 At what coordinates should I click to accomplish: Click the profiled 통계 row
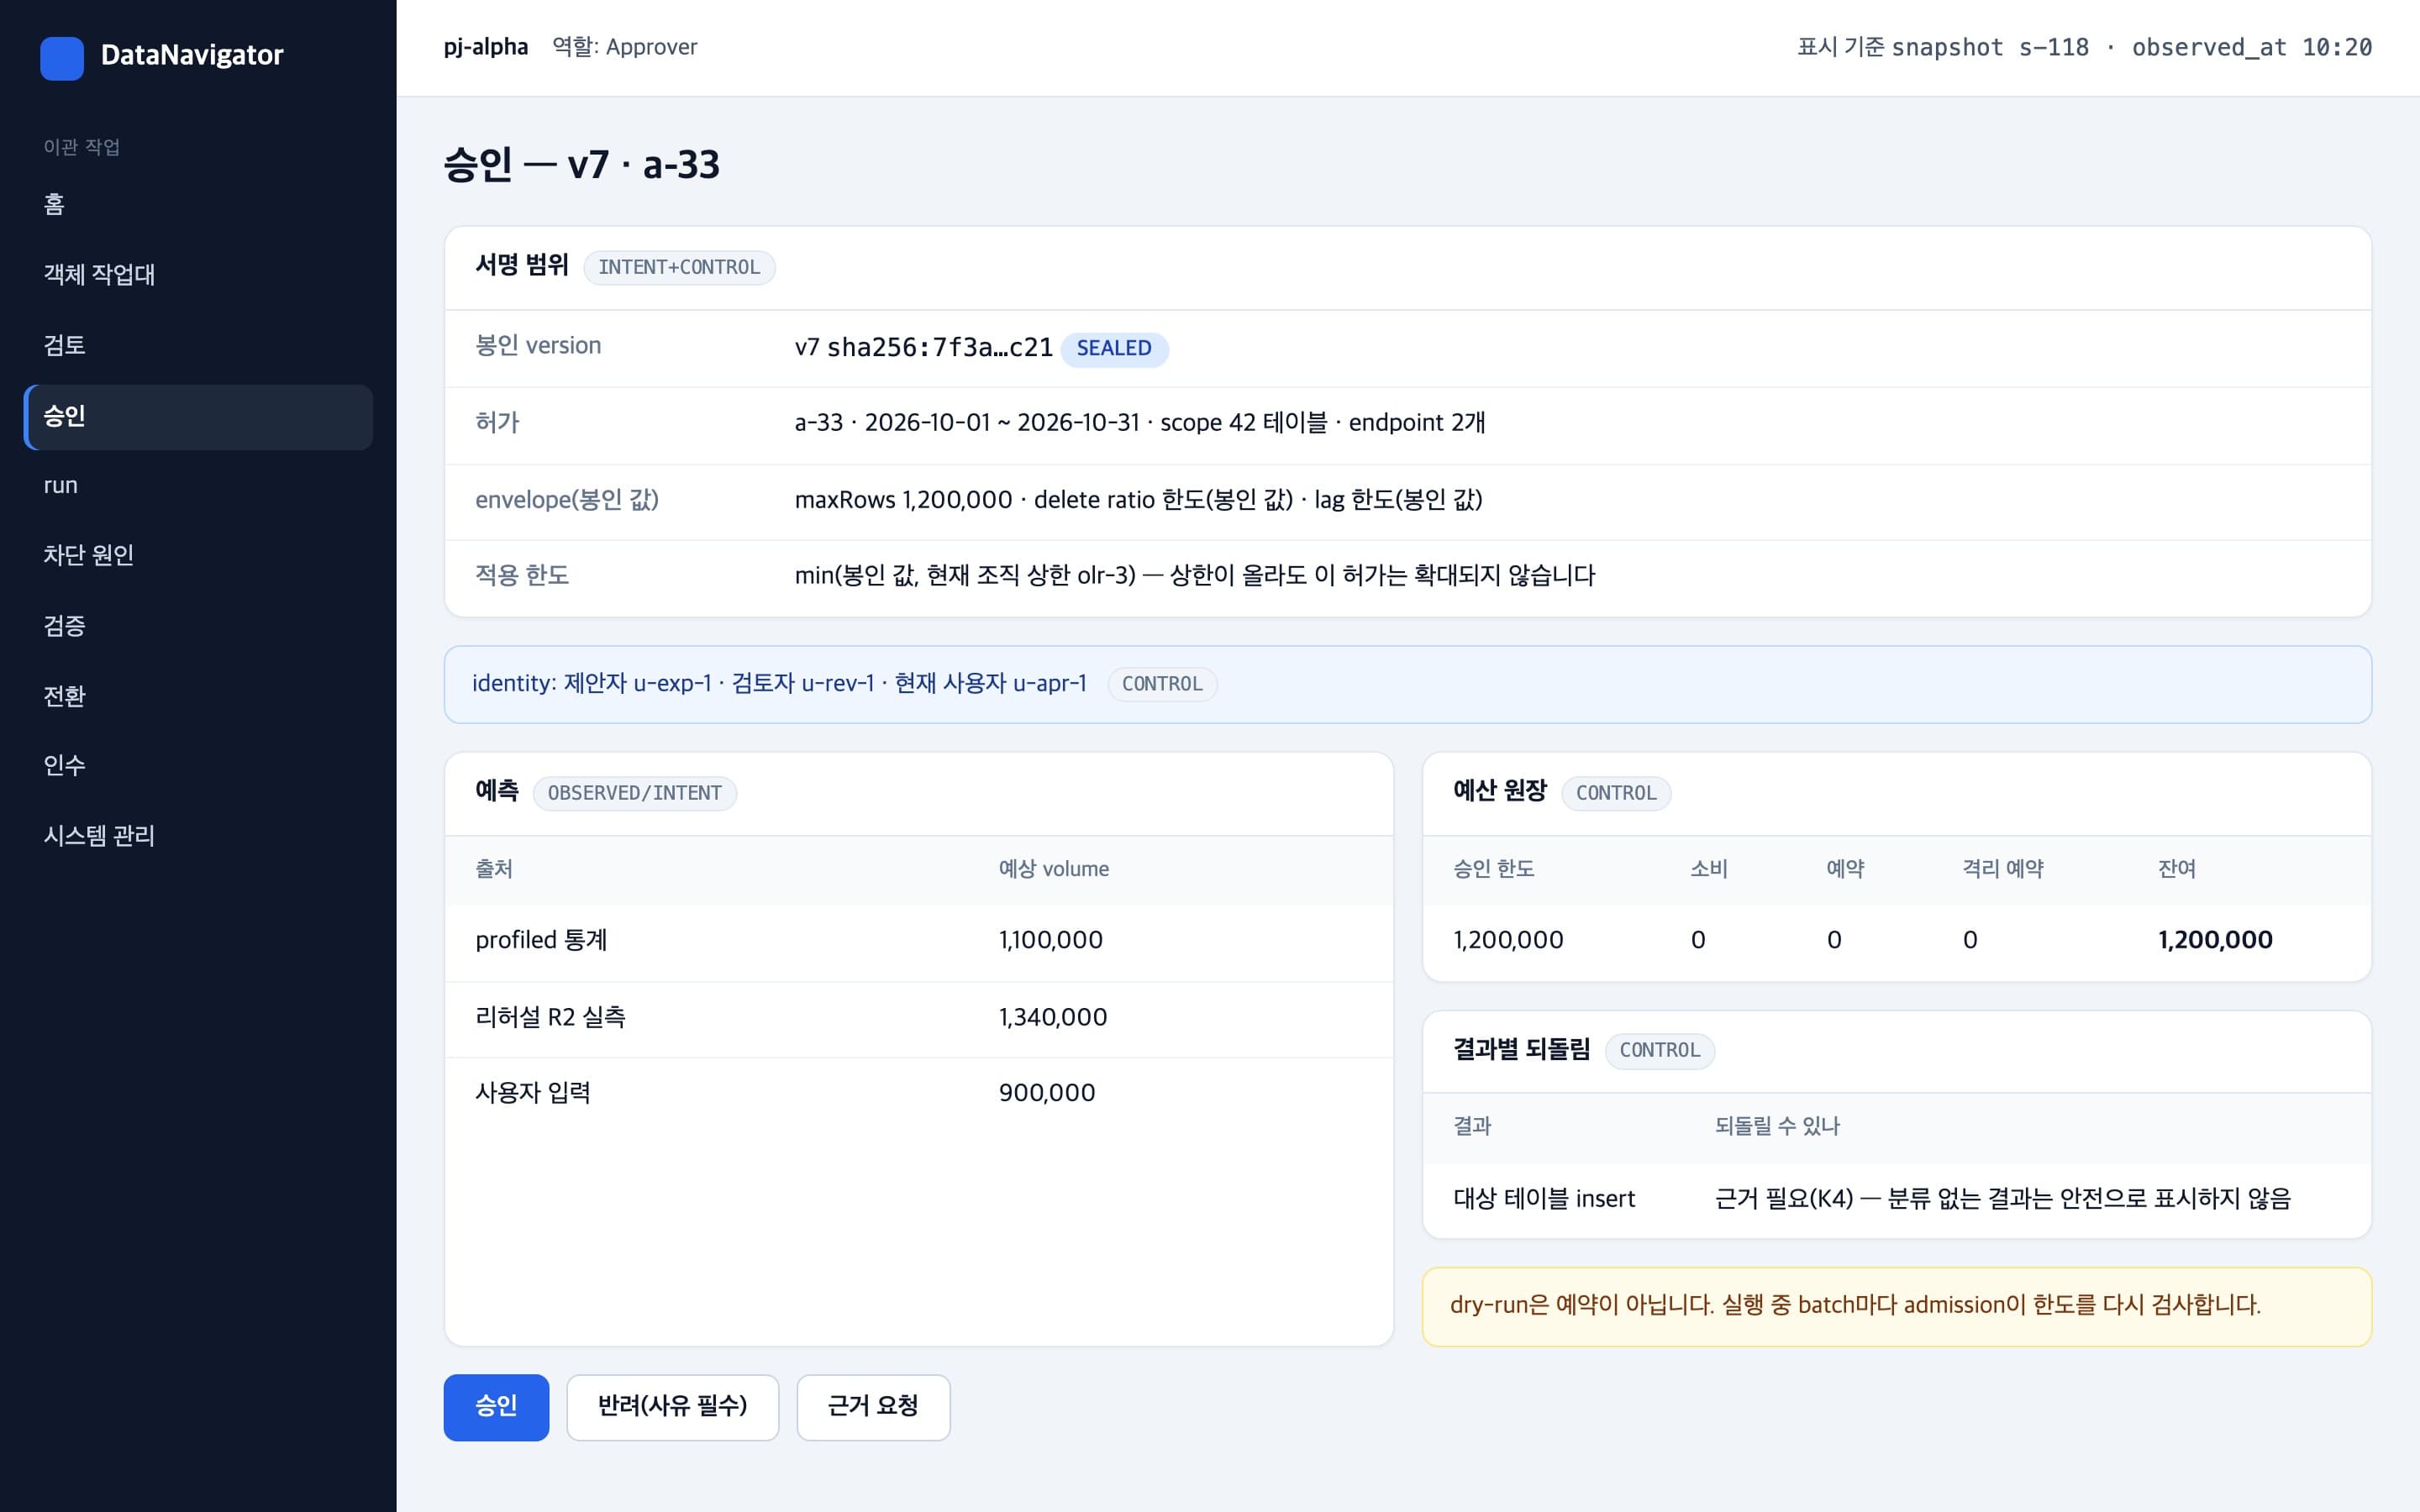tap(918, 941)
